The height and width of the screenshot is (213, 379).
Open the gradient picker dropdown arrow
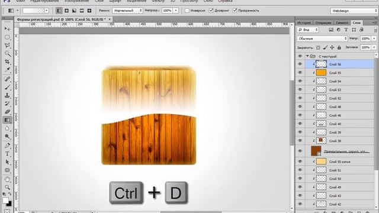(x=46, y=11)
